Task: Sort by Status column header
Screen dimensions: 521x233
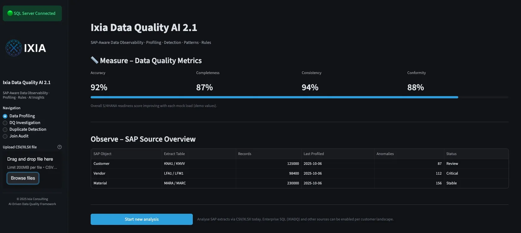Action: [x=476, y=154]
